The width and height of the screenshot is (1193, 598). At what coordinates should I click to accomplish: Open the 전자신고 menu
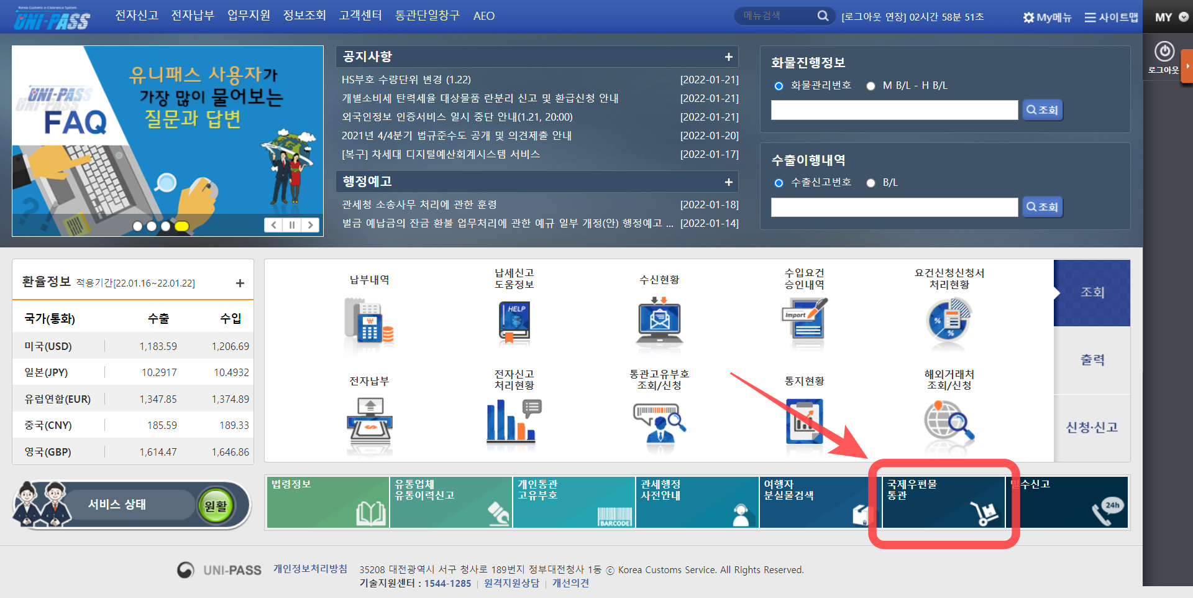tap(137, 16)
